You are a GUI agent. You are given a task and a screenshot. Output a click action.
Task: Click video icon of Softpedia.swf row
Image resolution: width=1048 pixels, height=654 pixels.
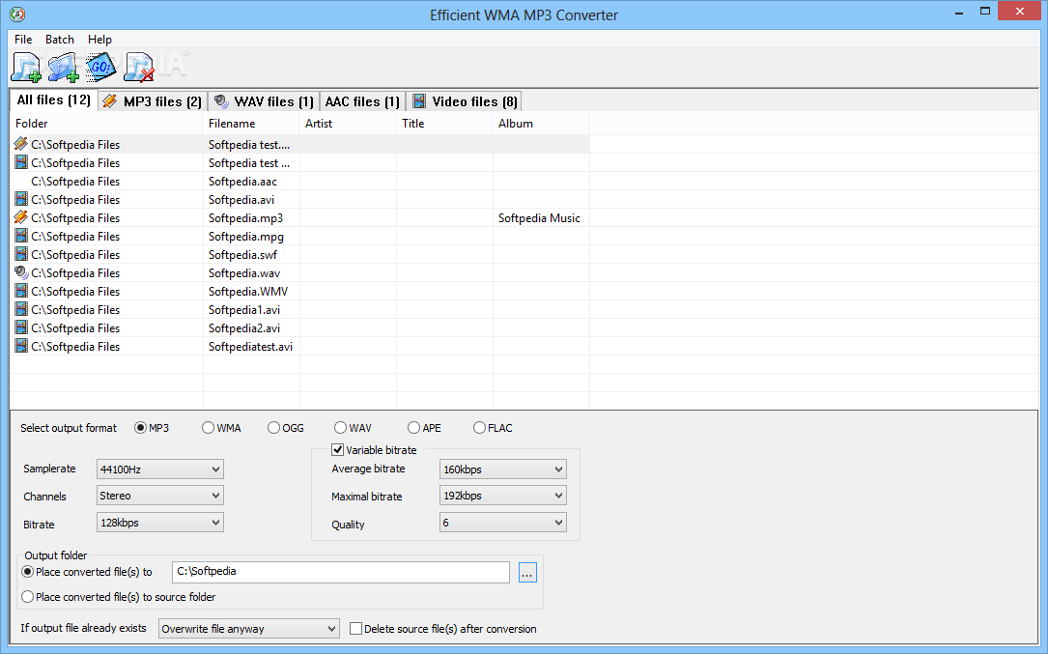coord(21,254)
